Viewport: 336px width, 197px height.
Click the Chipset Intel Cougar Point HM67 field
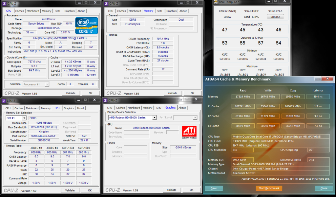[281, 169]
